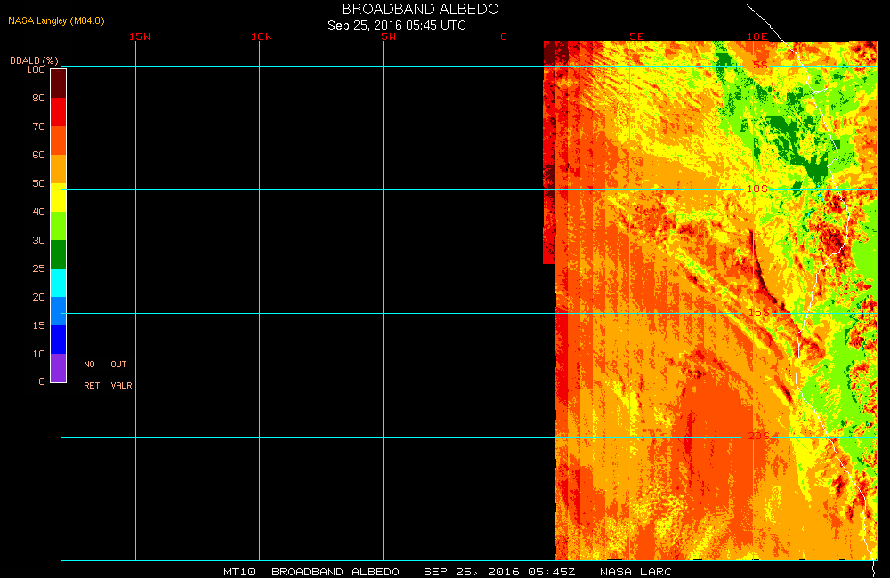Select the purple 0-10% legend swatch
890x578 pixels.
(x=58, y=368)
